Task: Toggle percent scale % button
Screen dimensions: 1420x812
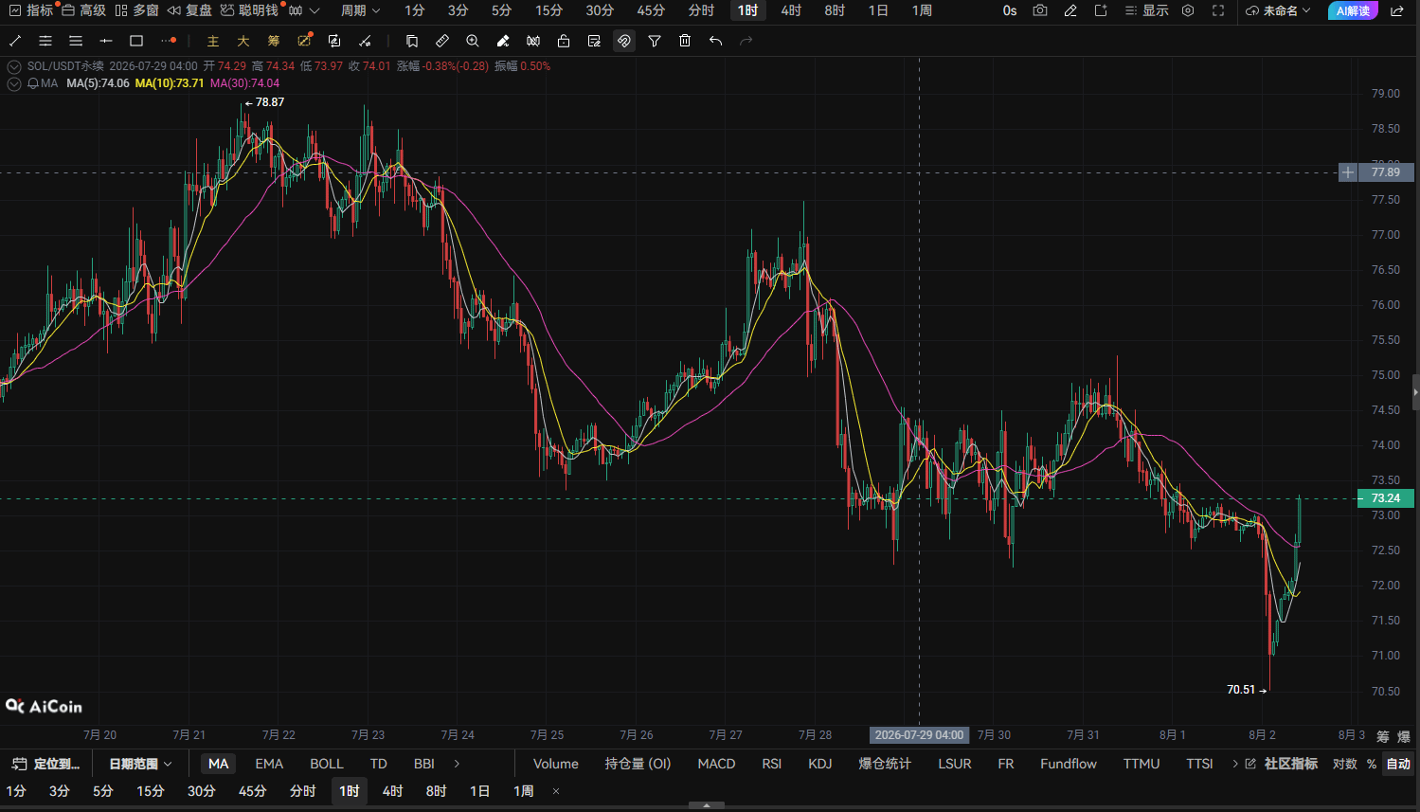Action: (x=1372, y=764)
